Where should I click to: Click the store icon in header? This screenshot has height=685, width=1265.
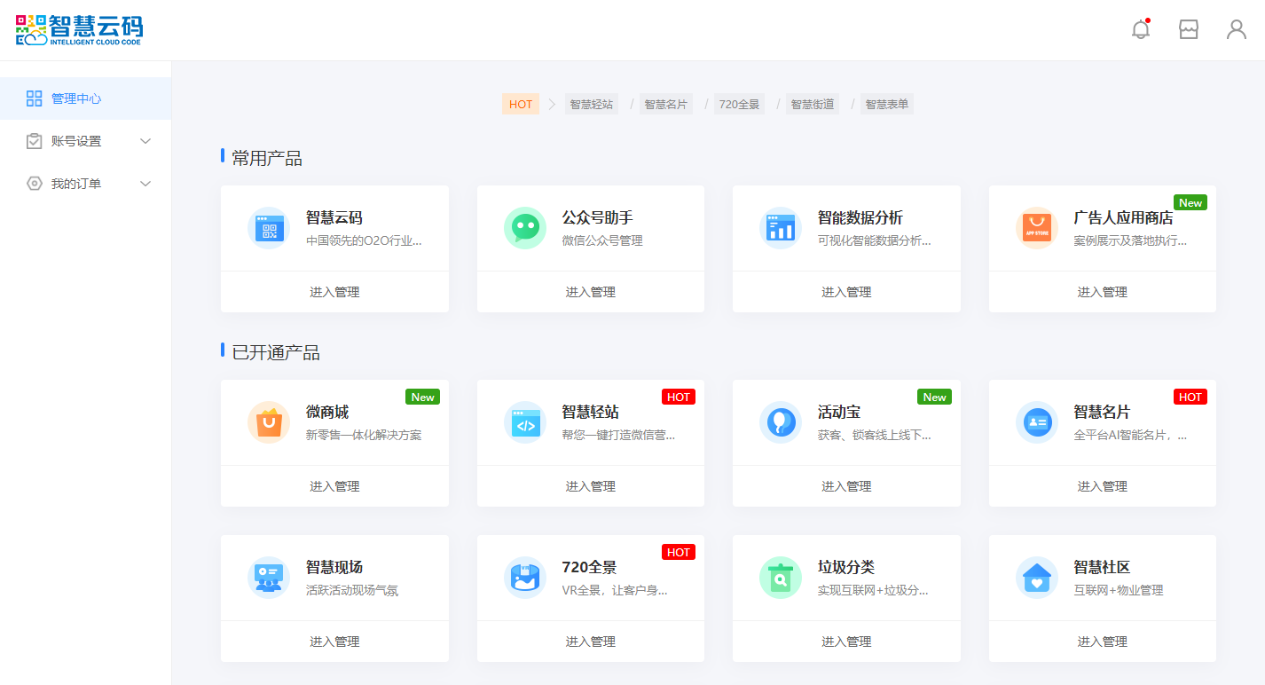coord(1189,29)
